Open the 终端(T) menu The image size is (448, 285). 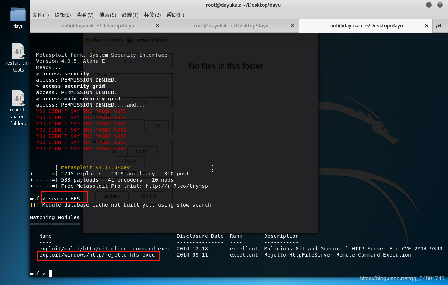[x=130, y=15]
